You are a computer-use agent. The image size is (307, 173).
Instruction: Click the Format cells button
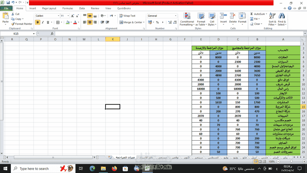pyautogui.click(x=242, y=19)
